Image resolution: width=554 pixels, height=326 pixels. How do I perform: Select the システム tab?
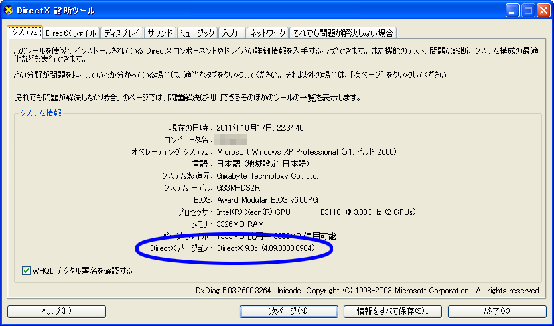click(x=25, y=33)
